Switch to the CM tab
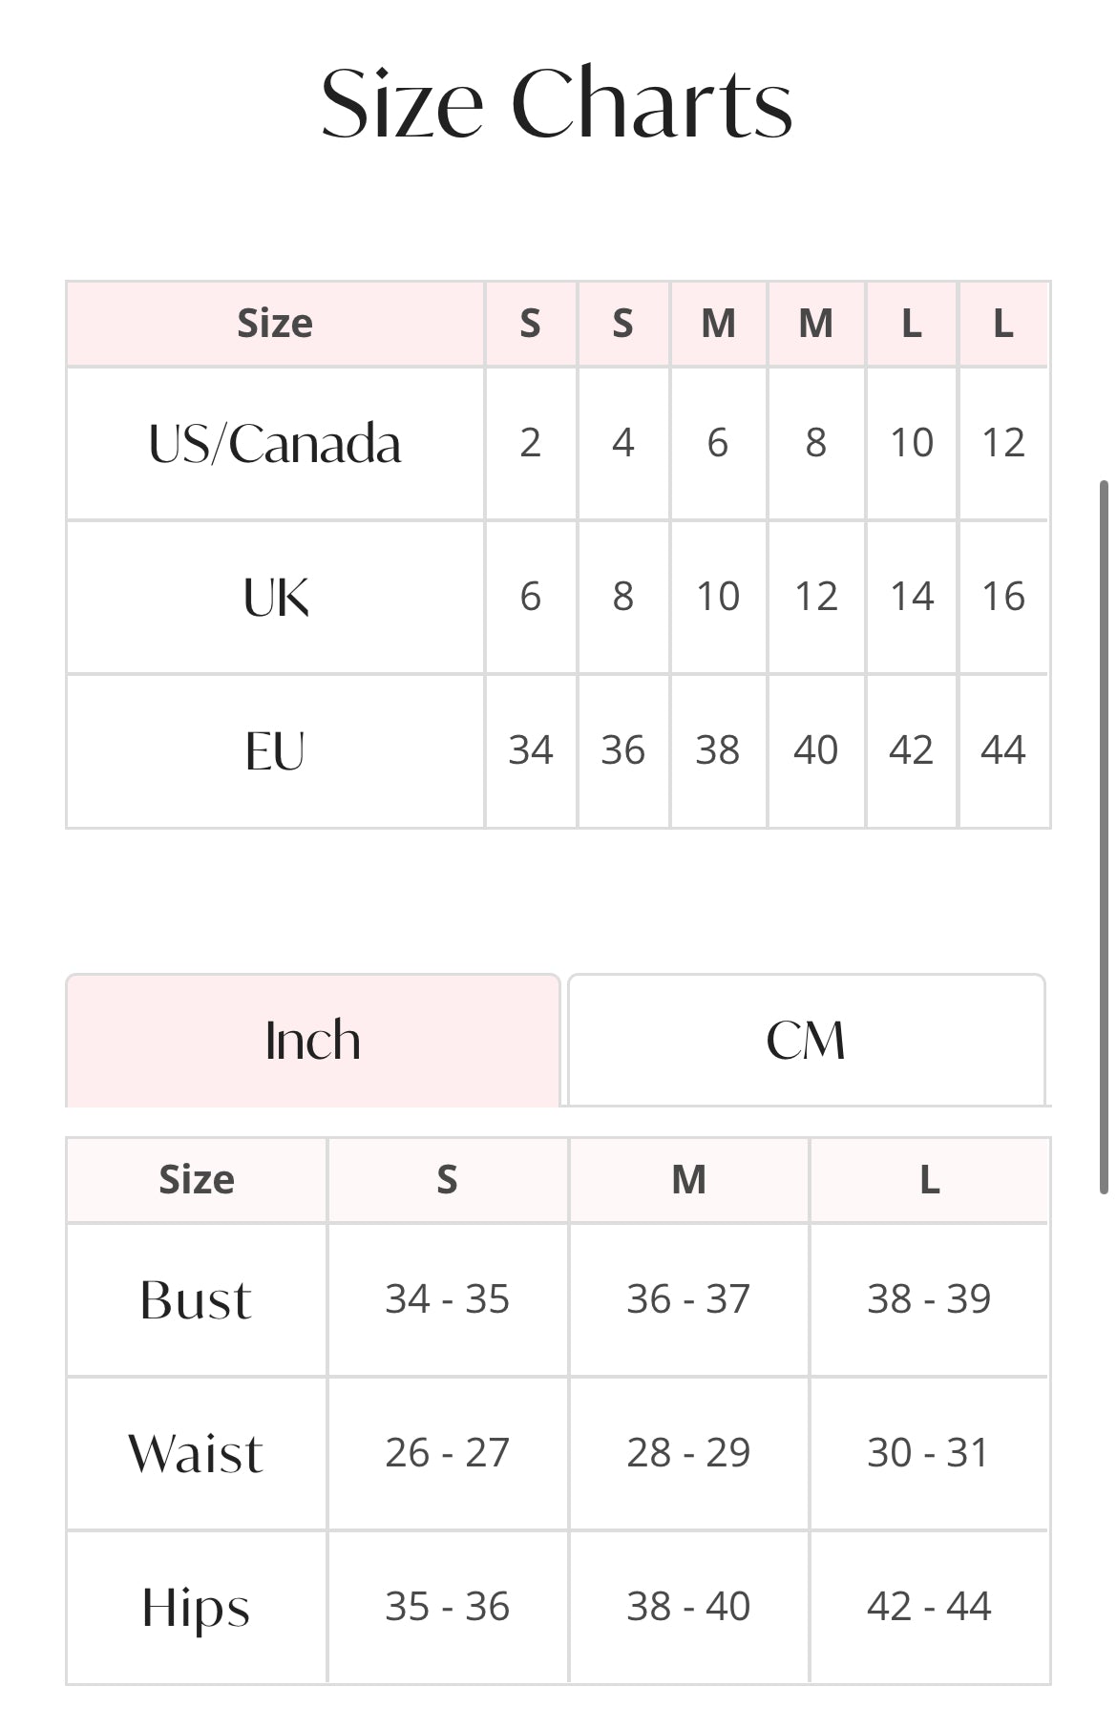1117x1729 pixels. click(x=806, y=1040)
